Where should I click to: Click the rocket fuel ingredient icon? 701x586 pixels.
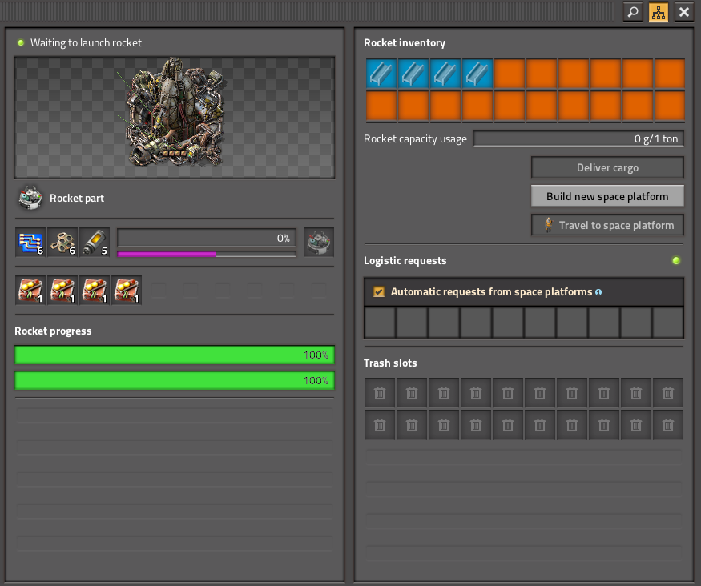point(95,242)
